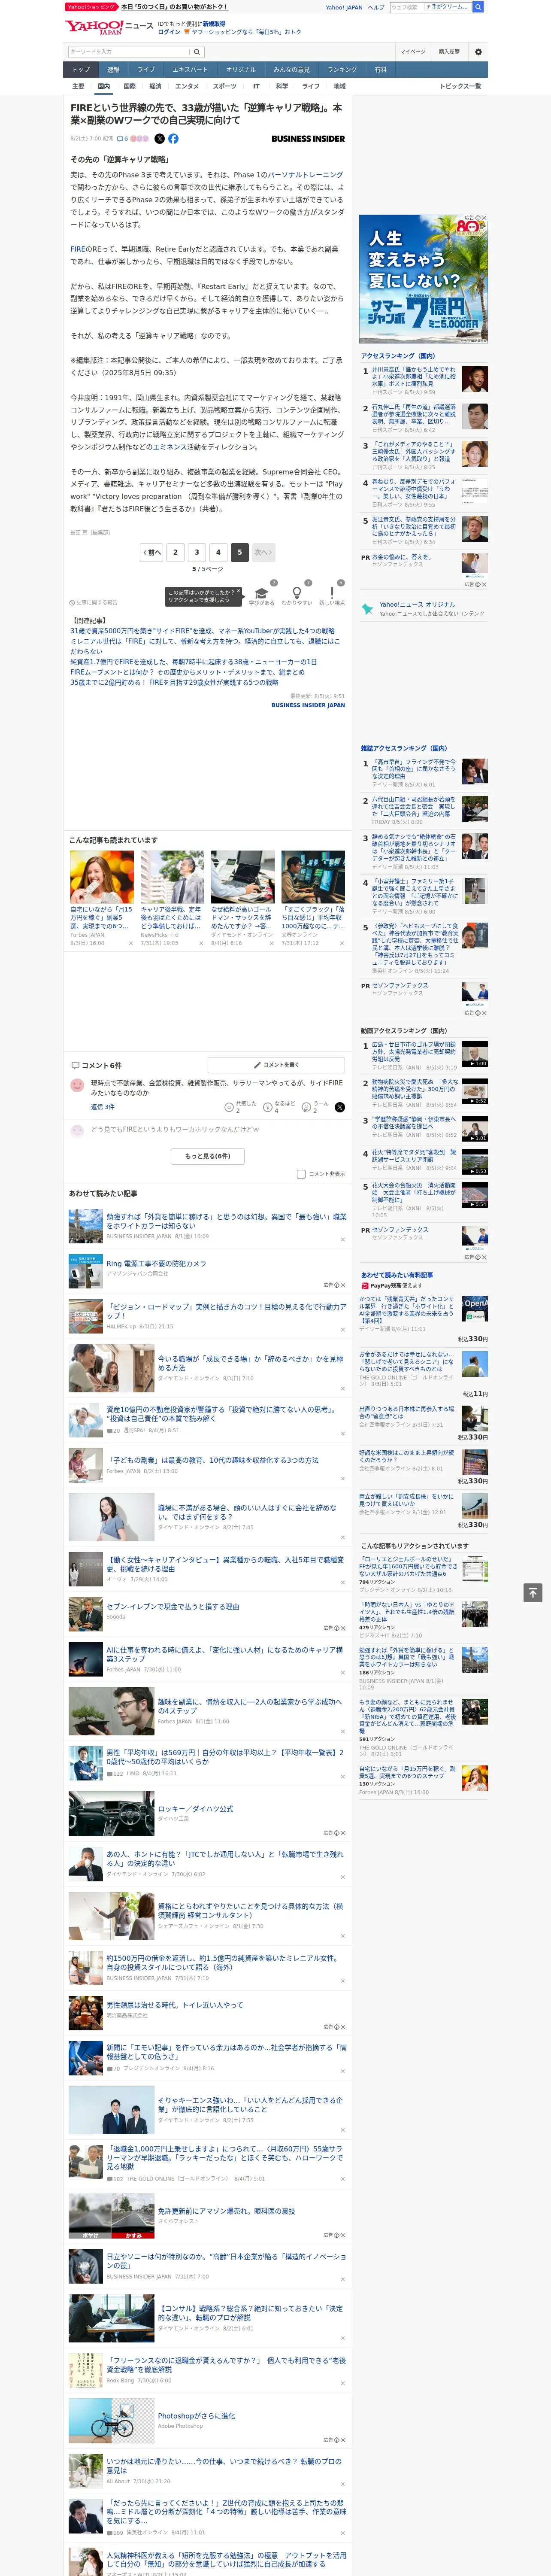Click the 記事に関する報告 report icon link
Image resolution: width=551 pixels, height=2576 pixels.
(x=93, y=603)
